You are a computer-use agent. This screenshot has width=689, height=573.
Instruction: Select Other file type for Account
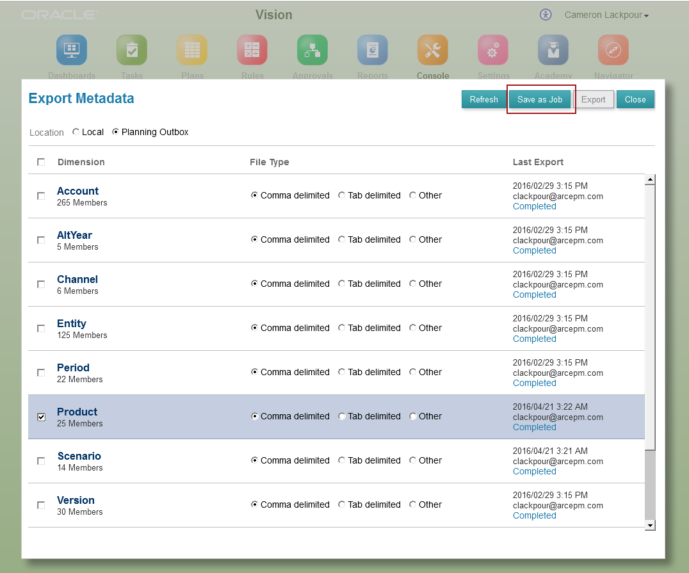(x=412, y=195)
